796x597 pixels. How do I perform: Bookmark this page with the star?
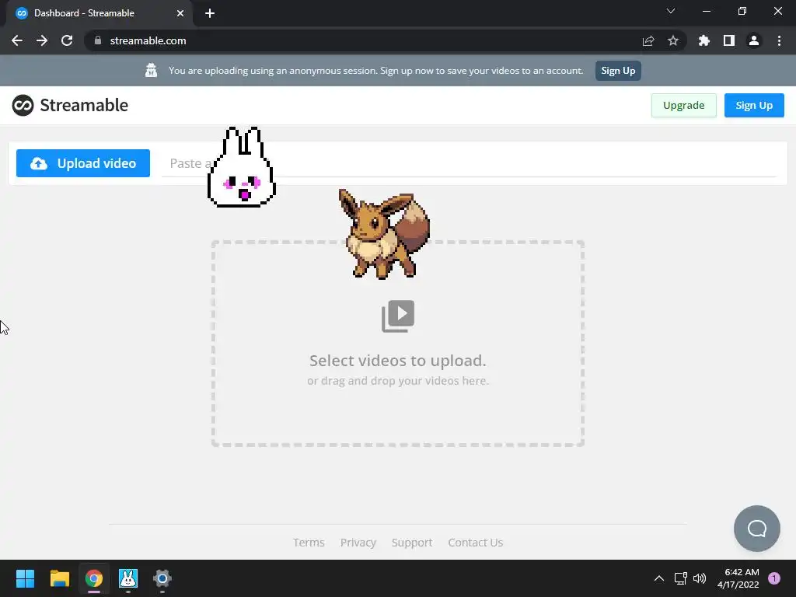[x=673, y=40]
